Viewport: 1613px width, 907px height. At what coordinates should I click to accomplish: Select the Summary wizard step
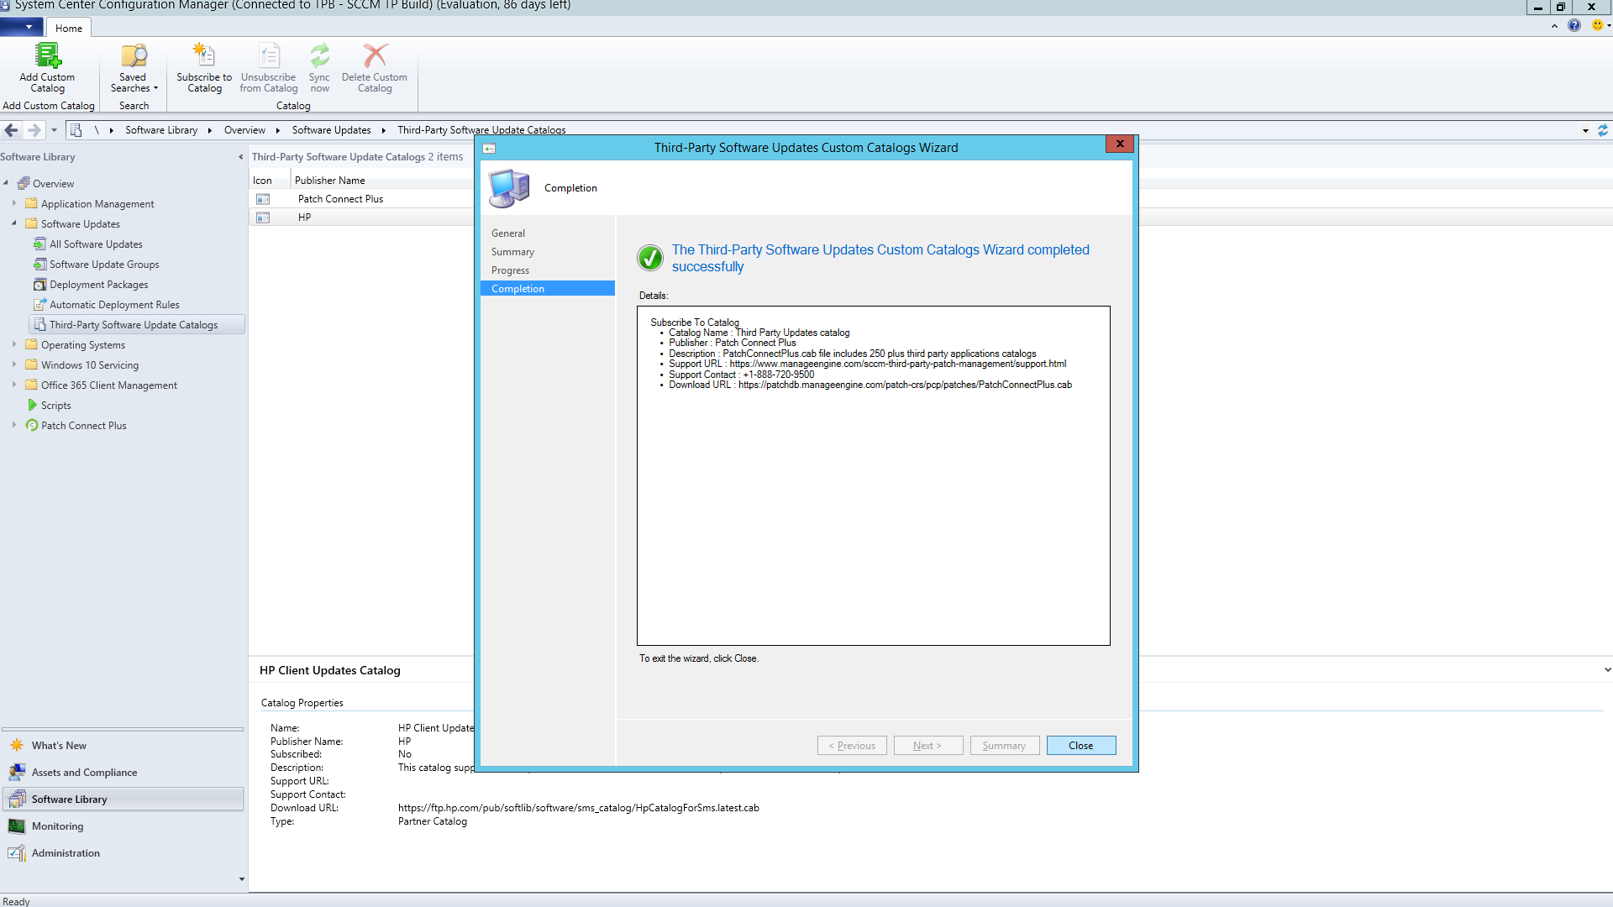(512, 252)
